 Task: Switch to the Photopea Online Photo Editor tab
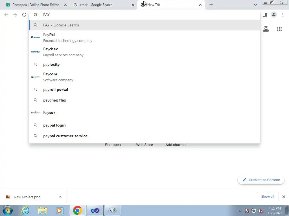pyautogui.click(x=36, y=5)
